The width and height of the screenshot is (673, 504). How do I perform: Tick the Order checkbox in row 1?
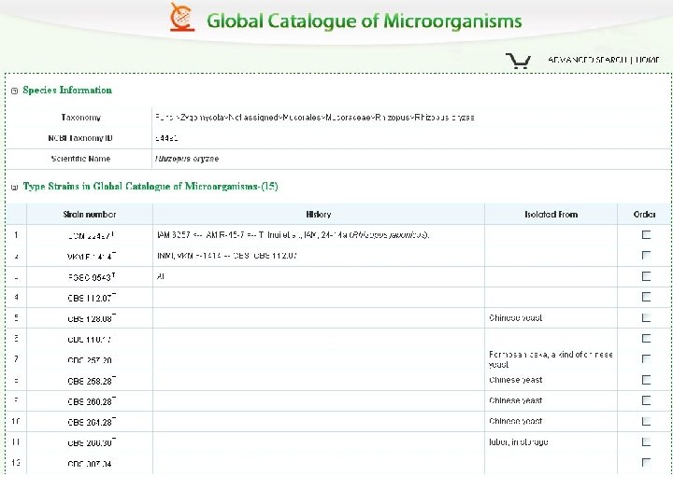(x=646, y=234)
